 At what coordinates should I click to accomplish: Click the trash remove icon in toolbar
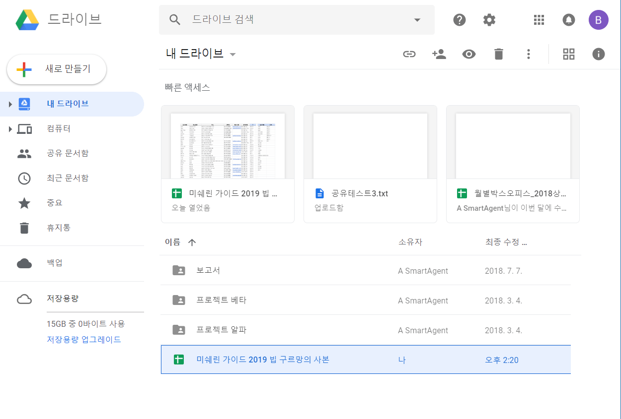[x=499, y=54]
